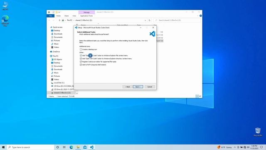The height and width of the screenshot is (150, 266).
Task: Click the VS Code setup taskbar icon
Action: point(91,147)
